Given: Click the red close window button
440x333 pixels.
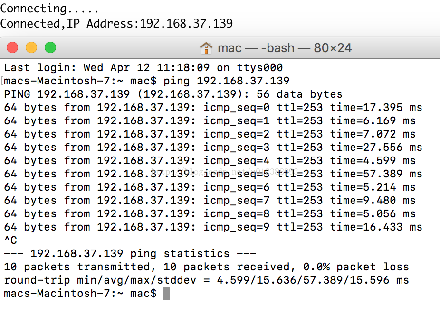Looking at the screenshot, I should pyautogui.click(x=12, y=47).
